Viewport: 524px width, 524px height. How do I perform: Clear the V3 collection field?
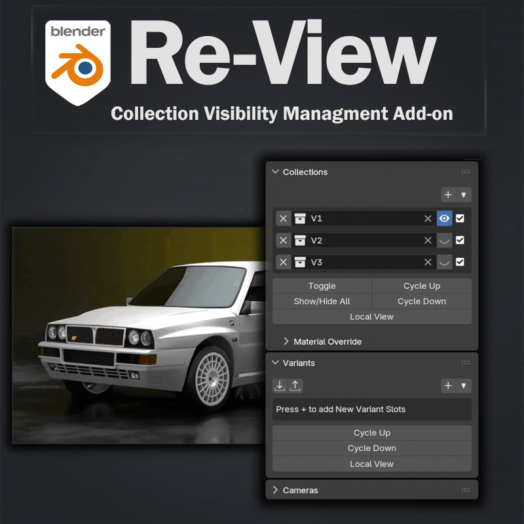pyautogui.click(x=428, y=262)
